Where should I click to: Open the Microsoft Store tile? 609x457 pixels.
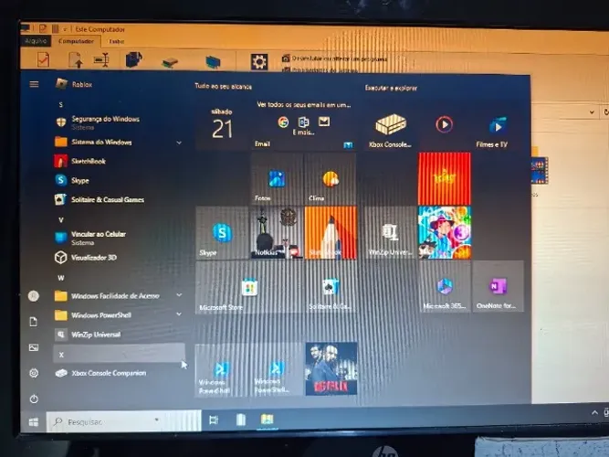(x=249, y=287)
